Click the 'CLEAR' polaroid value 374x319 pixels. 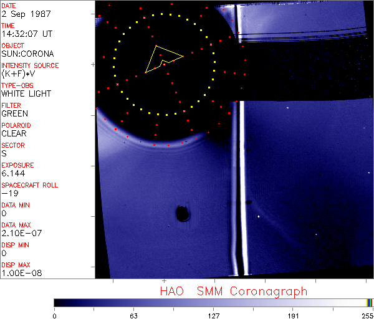pyautogui.click(x=14, y=134)
